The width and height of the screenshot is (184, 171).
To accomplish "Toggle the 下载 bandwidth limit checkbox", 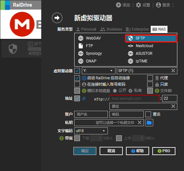I will [77, 138].
